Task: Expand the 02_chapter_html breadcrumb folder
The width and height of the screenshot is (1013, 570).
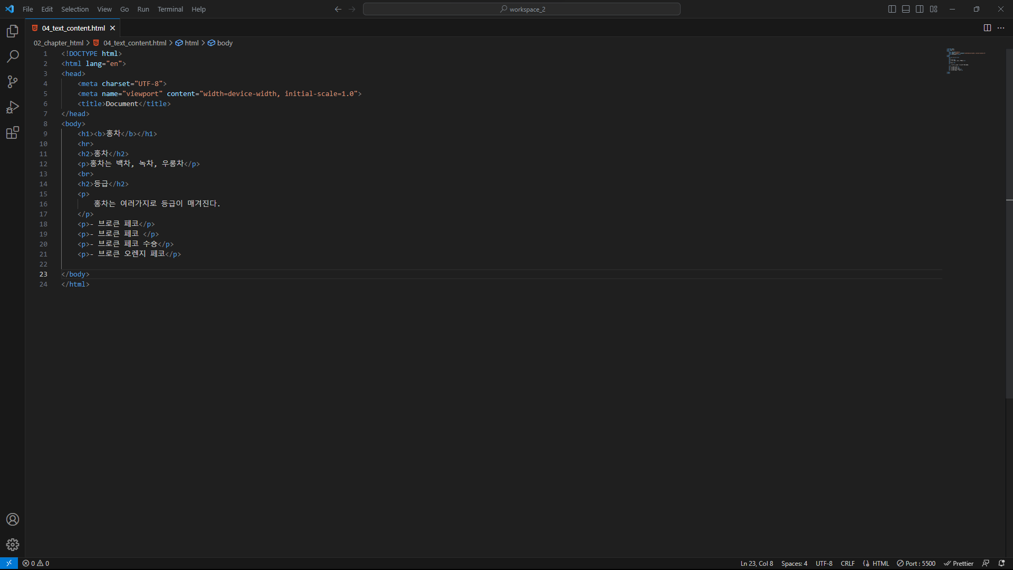Action: pyautogui.click(x=59, y=43)
